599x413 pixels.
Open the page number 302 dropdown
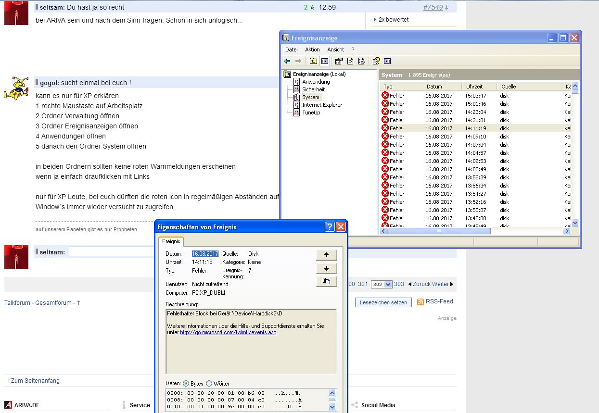pos(382,285)
